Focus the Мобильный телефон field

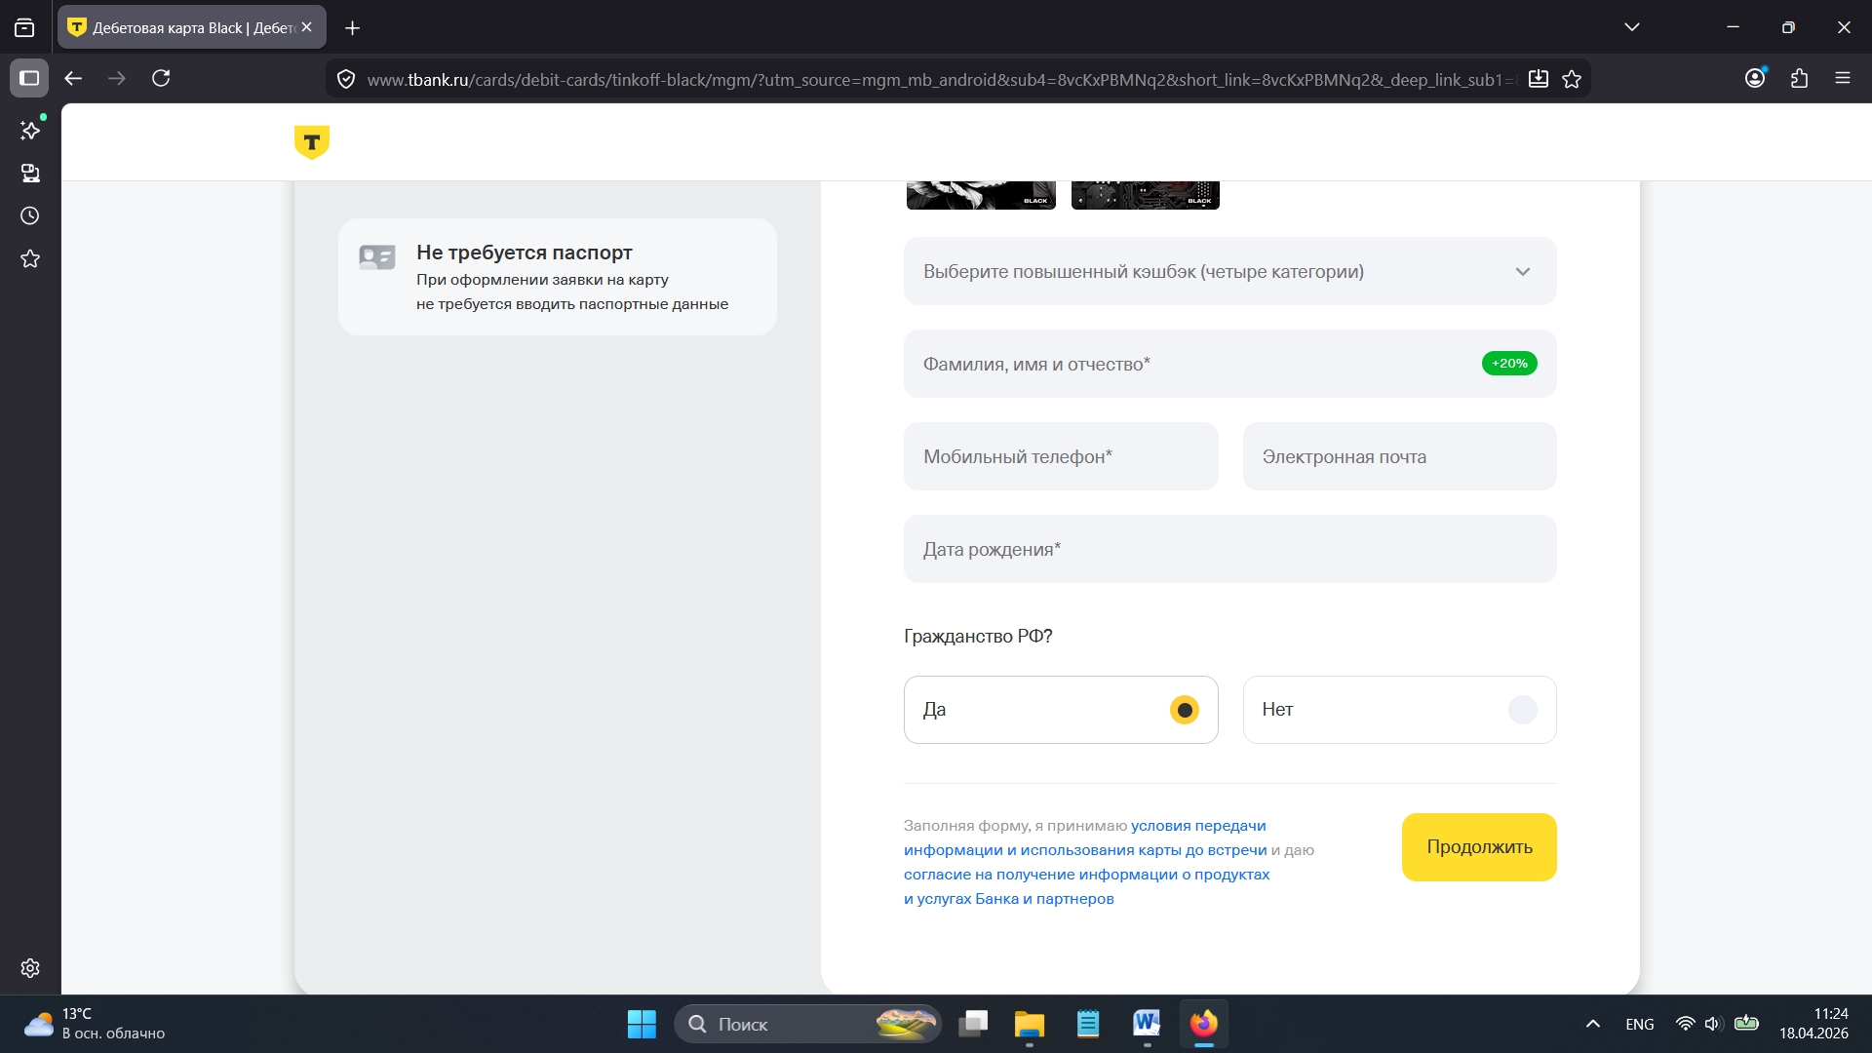(1061, 456)
